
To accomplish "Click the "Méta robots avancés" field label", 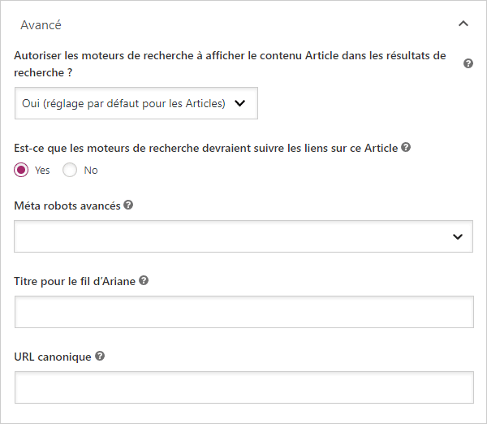I will (x=67, y=206).
